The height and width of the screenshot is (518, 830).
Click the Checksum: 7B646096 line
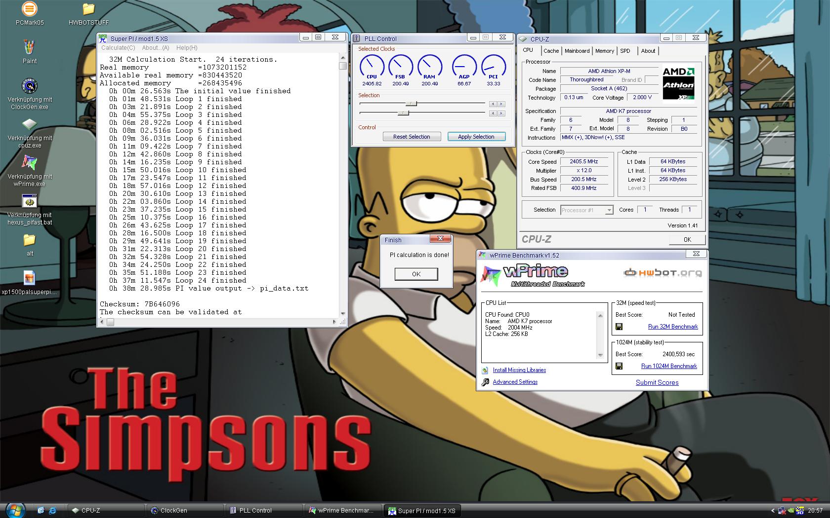coord(140,304)
